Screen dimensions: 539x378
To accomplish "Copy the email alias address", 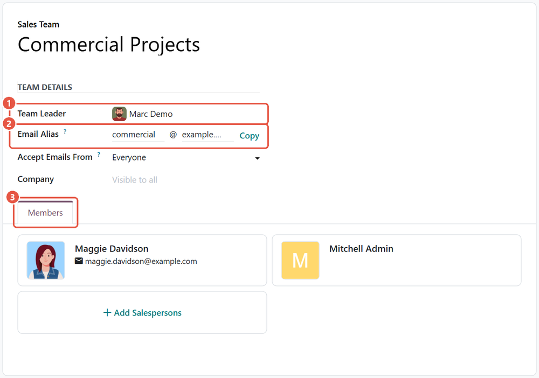I will [x=249, y=136].
